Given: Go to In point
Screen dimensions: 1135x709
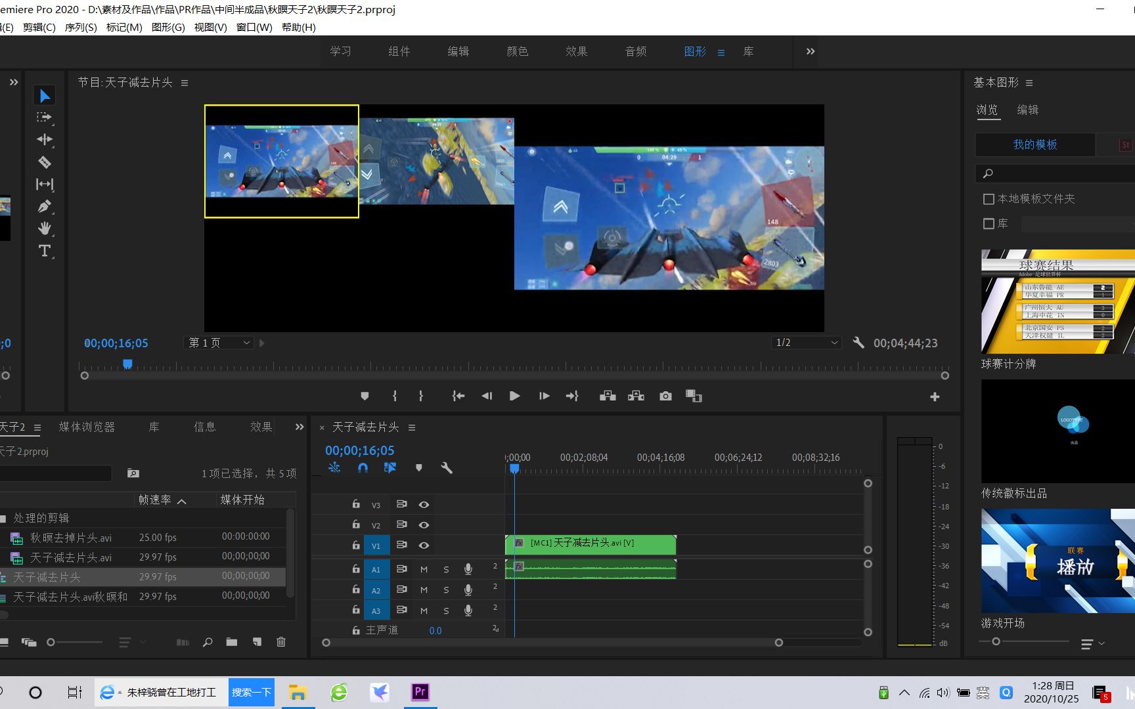Looking at the screenshot, I should pos(458,396).
